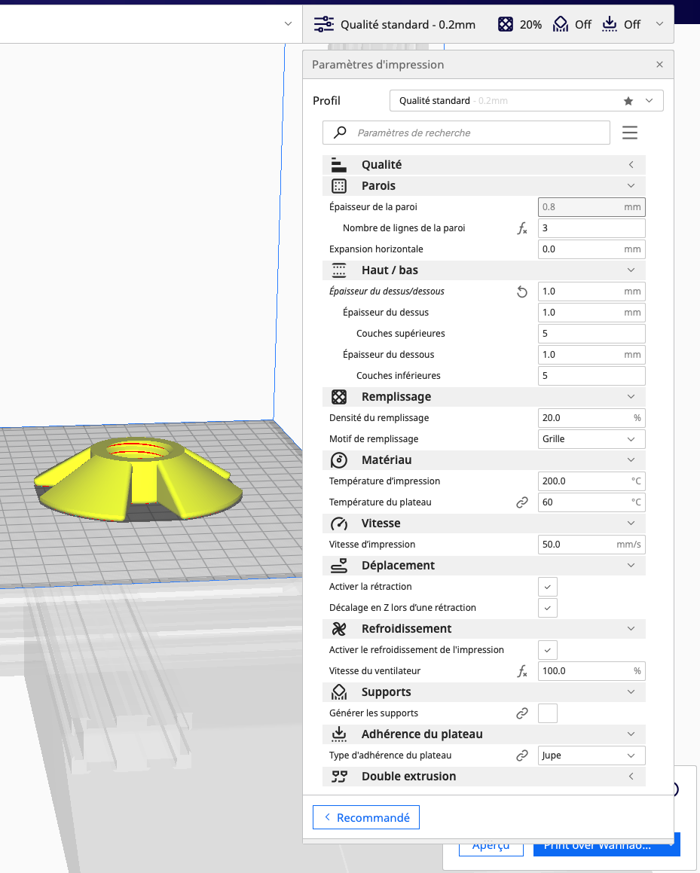
Task: Collapse the Adhérence du plateau section chevron
Action: [631, 734]
